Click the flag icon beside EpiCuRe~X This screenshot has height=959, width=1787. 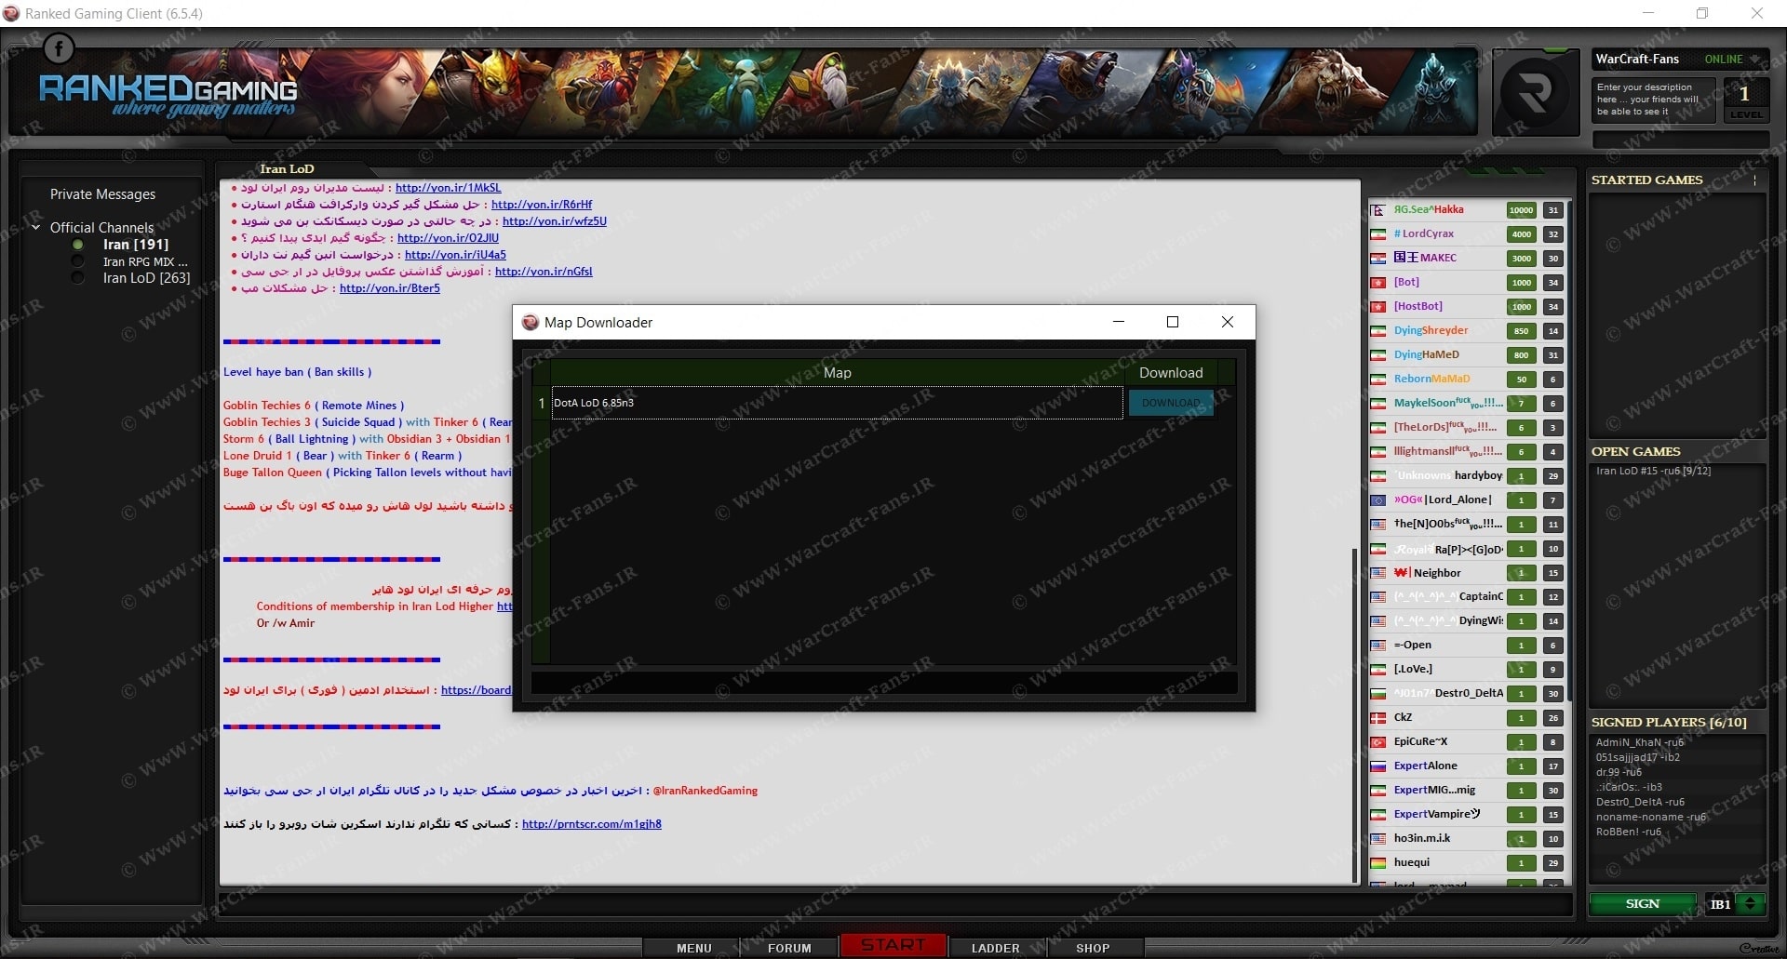click(x=1378, y=742)
